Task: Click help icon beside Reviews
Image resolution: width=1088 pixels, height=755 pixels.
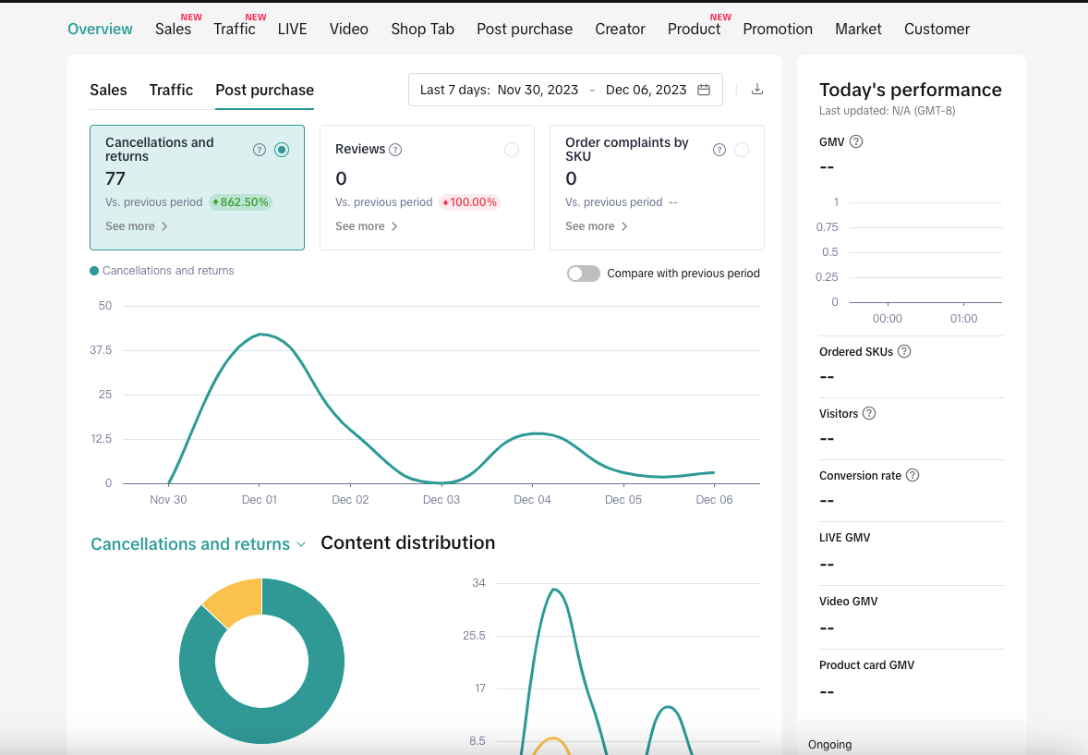Action: point(395,150)
